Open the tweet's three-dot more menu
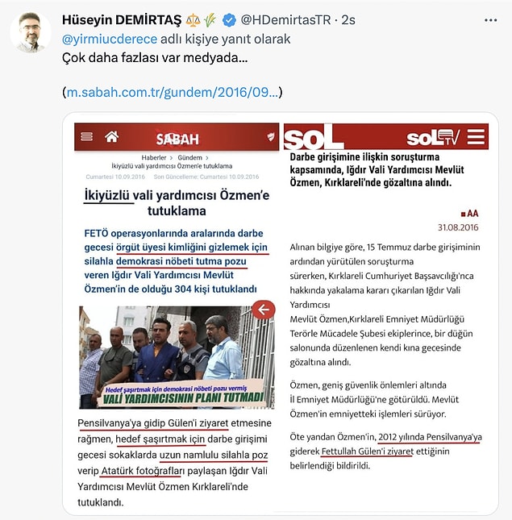This screenshot has width=512, height=520. (x=490, y=20)
